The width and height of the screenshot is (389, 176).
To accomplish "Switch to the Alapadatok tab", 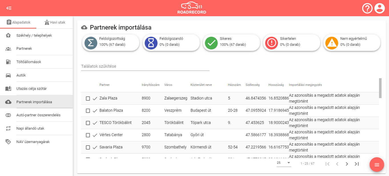I will point(18,22).
